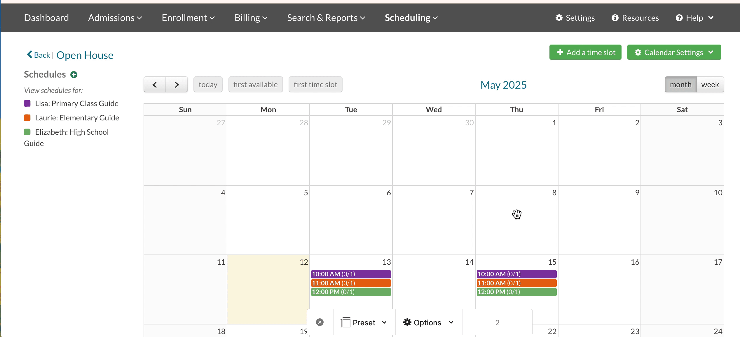Advance to next month with right arrow
The width and height of the screenshot is (740, 337).
177,85
